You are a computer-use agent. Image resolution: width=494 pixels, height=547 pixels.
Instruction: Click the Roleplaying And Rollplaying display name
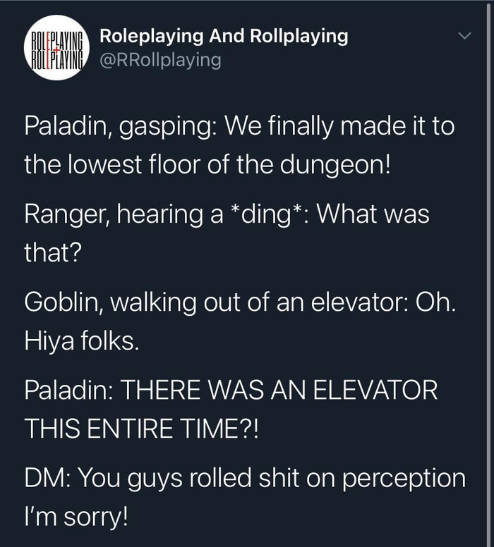[x=224, y=36]
